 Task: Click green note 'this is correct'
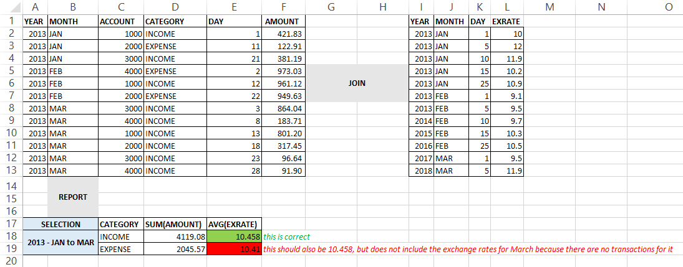coord(287,237)
